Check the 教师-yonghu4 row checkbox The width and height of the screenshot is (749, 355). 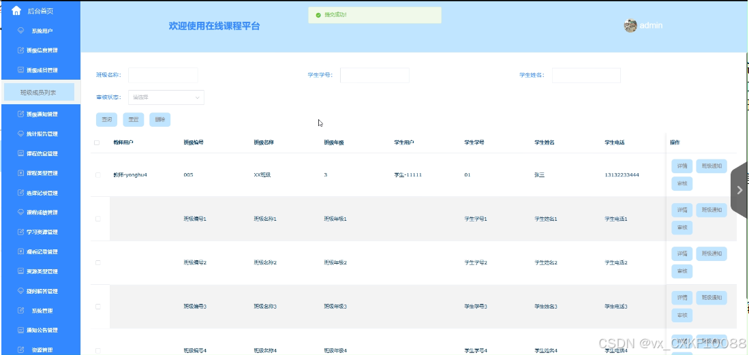tap(98, 175)
